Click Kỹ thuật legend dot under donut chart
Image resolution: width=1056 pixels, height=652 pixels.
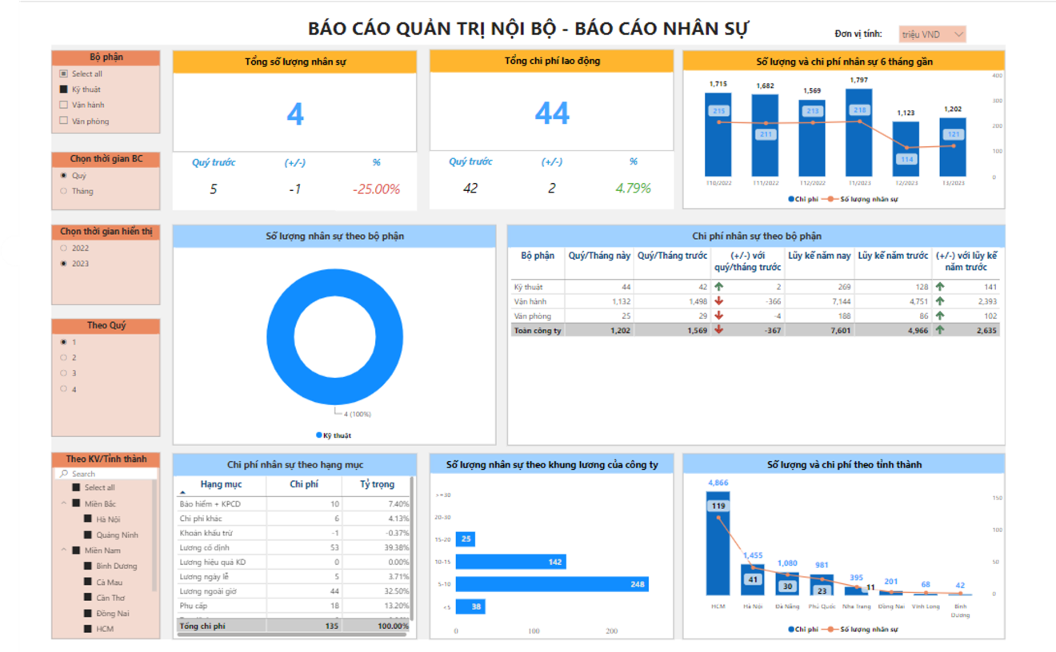(x=318, y=435)
